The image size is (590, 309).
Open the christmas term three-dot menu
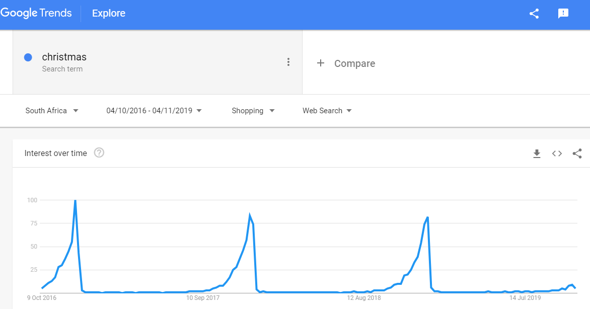tap(288, 62)
